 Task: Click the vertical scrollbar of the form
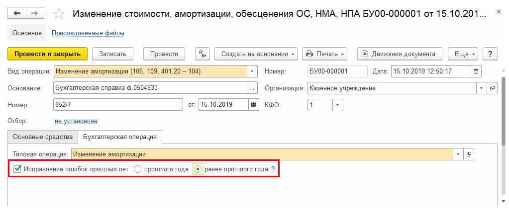pyautogui.click(x=504, y=110)
